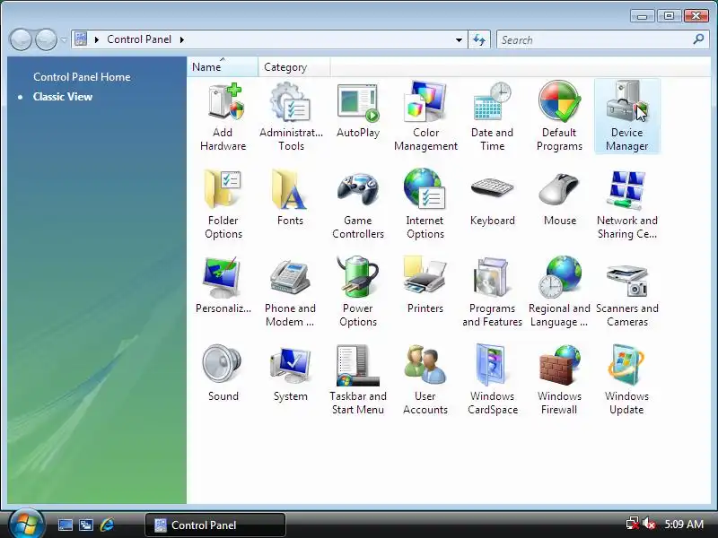Sort items by Category column header
718x538 pixels.
point(293,67)
